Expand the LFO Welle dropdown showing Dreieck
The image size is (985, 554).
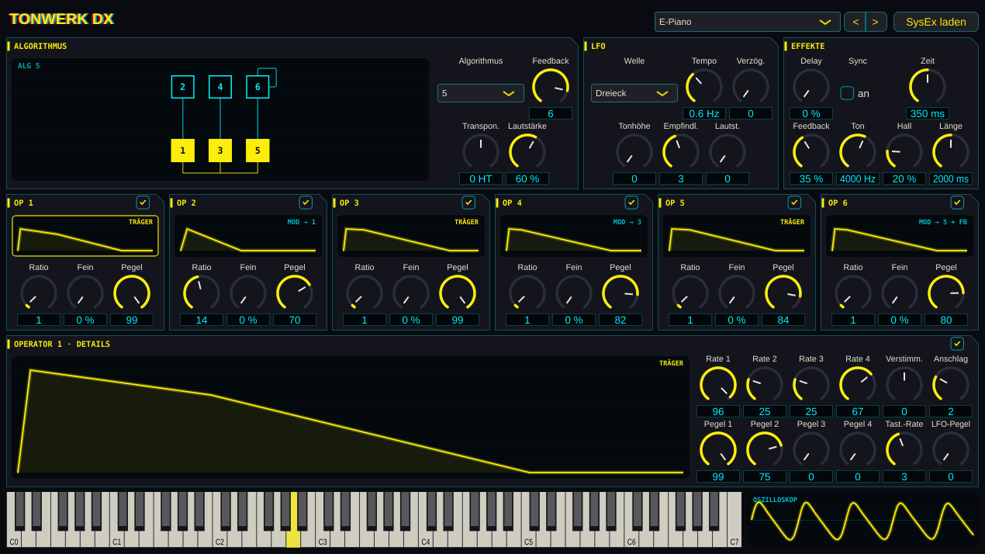point(634,93)
